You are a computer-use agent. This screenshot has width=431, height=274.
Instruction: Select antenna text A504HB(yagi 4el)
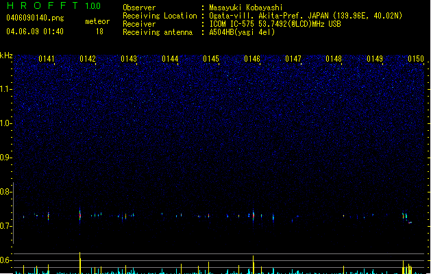coord(242,32)
